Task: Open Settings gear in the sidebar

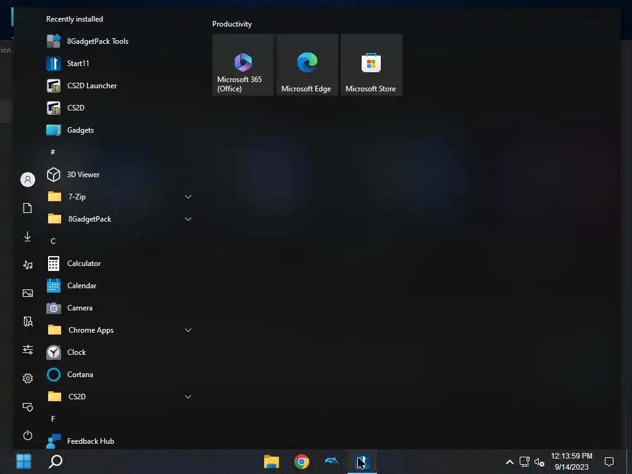Action: (x=28, y=378)
